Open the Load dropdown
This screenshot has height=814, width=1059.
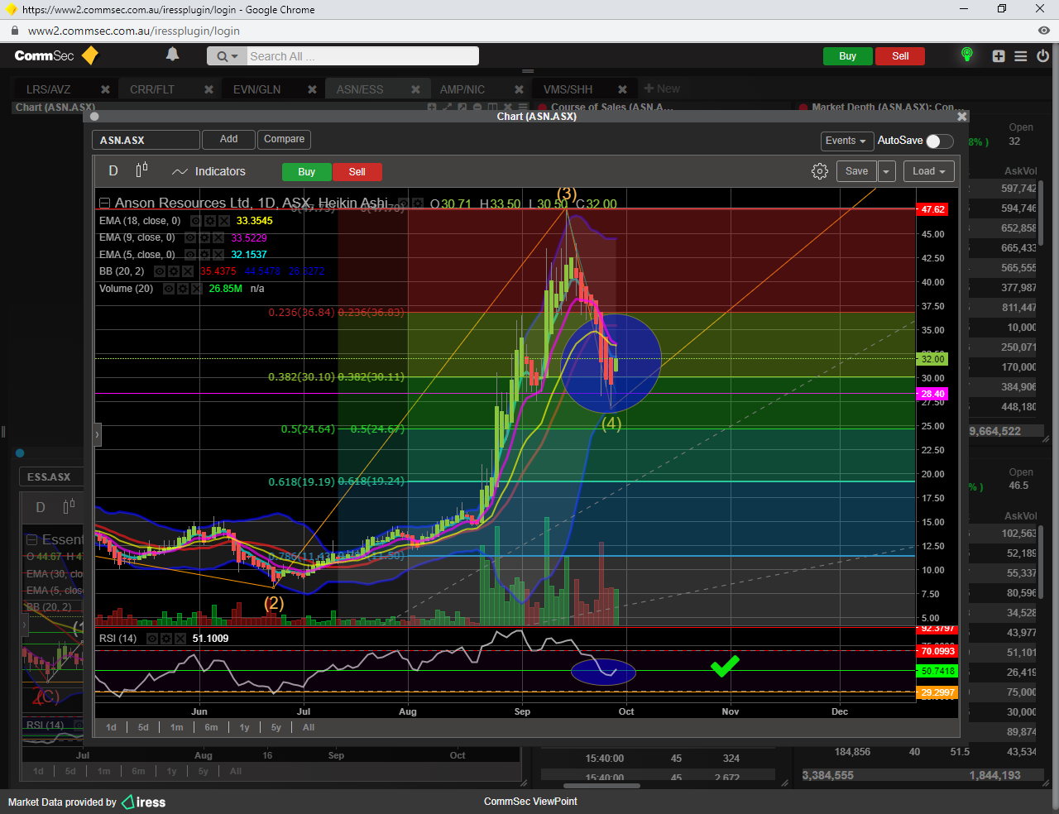point(929,171)
